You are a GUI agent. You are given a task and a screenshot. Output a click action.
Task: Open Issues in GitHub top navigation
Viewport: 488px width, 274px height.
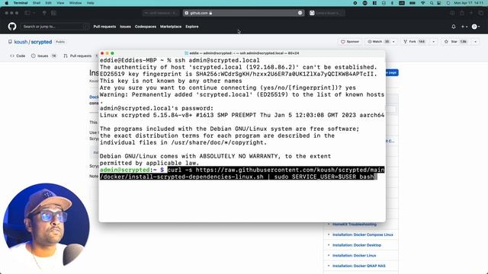pos(125,27)
